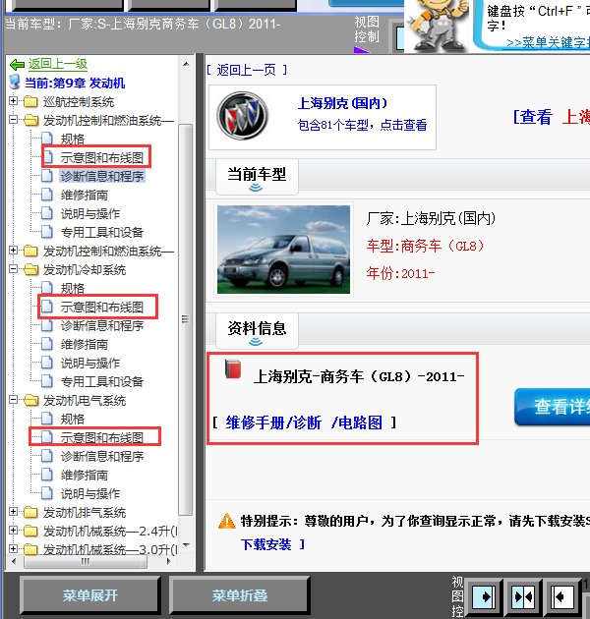Image resolution: width=590 pixels, height=619 pixels.
Task: Click view control left-arrow icon button
Action: coord(562,596)
